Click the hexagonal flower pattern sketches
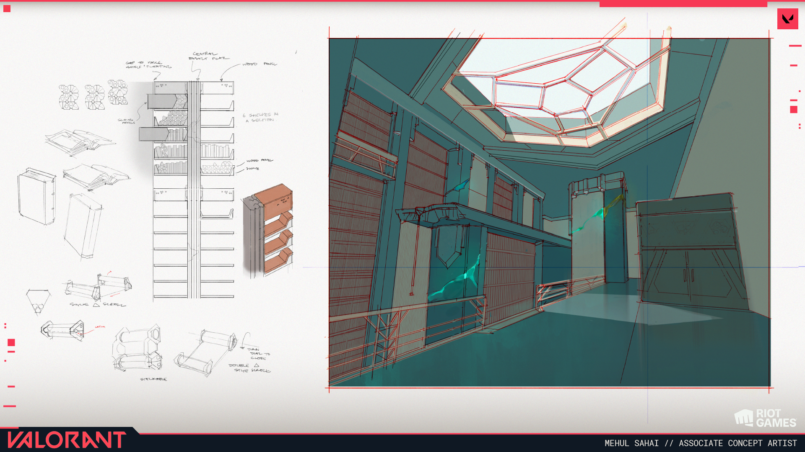 (x=93, y=95)
